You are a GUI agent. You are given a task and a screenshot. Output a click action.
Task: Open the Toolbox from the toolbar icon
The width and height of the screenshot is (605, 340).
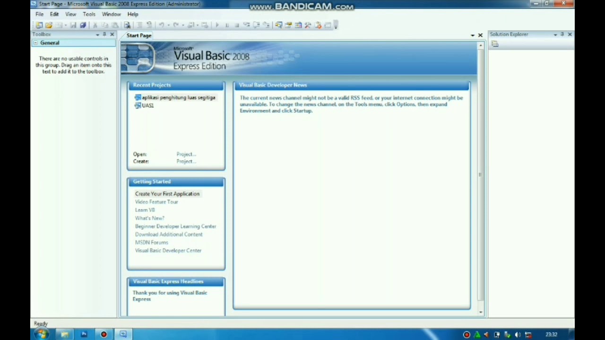308,25
